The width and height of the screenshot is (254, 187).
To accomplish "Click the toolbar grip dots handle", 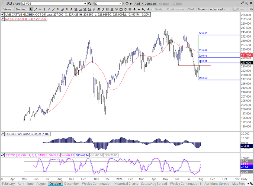I will coord(4,4).
